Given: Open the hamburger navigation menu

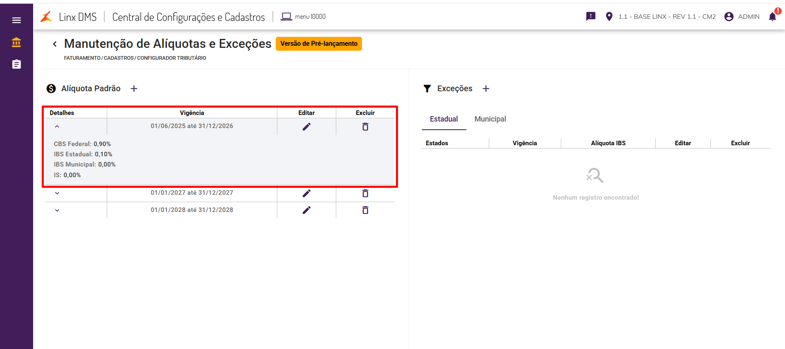Looking at the screenshot, I should 16,20.
